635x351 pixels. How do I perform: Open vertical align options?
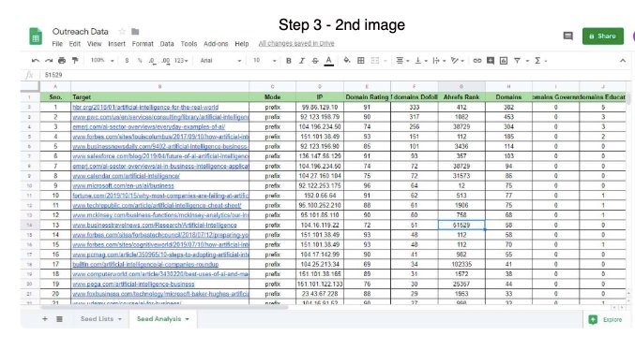[x=420, y=61]
